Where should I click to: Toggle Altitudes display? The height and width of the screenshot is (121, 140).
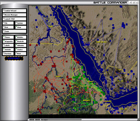21,45
